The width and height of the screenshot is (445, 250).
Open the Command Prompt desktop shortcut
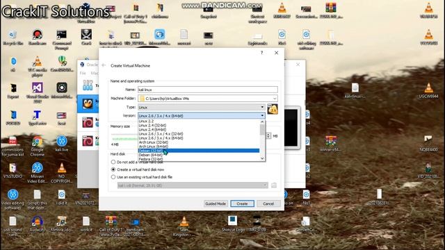[x=62, y=40]
